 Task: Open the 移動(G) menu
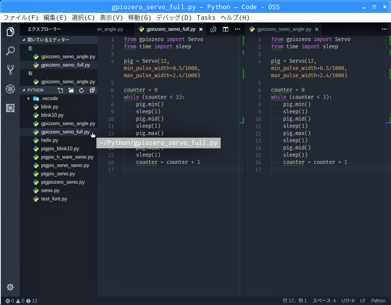click(x=139, y=17)
